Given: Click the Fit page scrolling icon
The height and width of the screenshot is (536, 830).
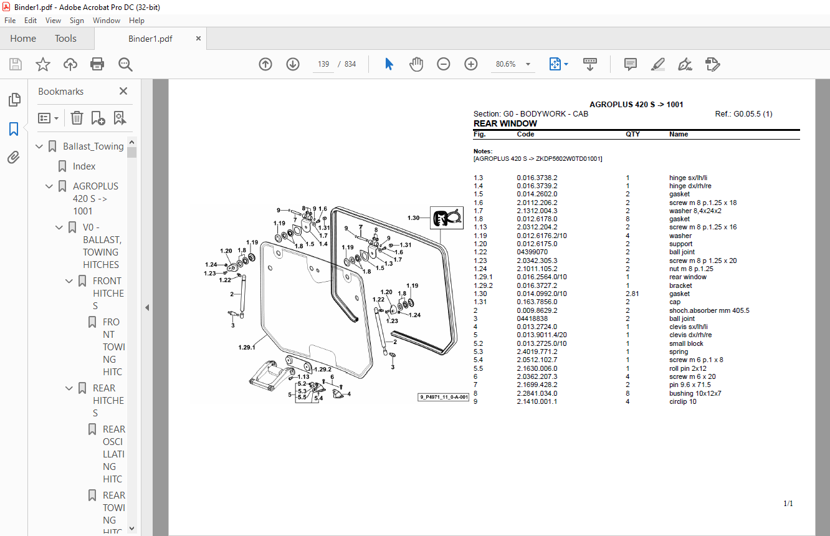Looking at the screenshot, I should click(555, 64).
